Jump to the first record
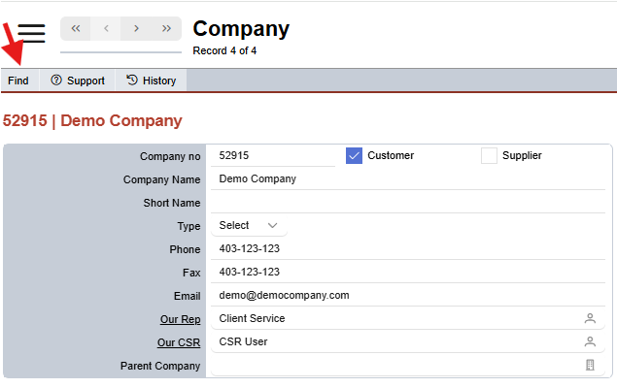Viewport: 617px width, 388px height. pos(76,29)
